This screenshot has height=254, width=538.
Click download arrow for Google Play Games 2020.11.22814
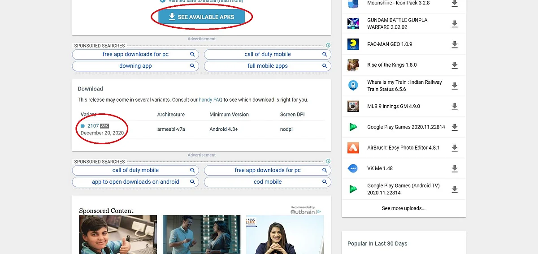[455, 127]
